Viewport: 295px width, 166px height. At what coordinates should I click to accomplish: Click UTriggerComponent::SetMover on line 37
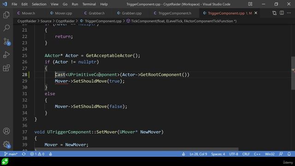coord(82,132)
